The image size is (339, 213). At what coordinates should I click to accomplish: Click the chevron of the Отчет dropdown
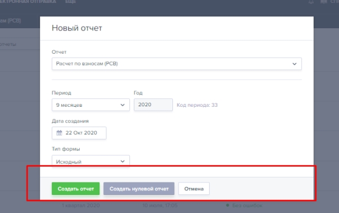coord(294,64)
